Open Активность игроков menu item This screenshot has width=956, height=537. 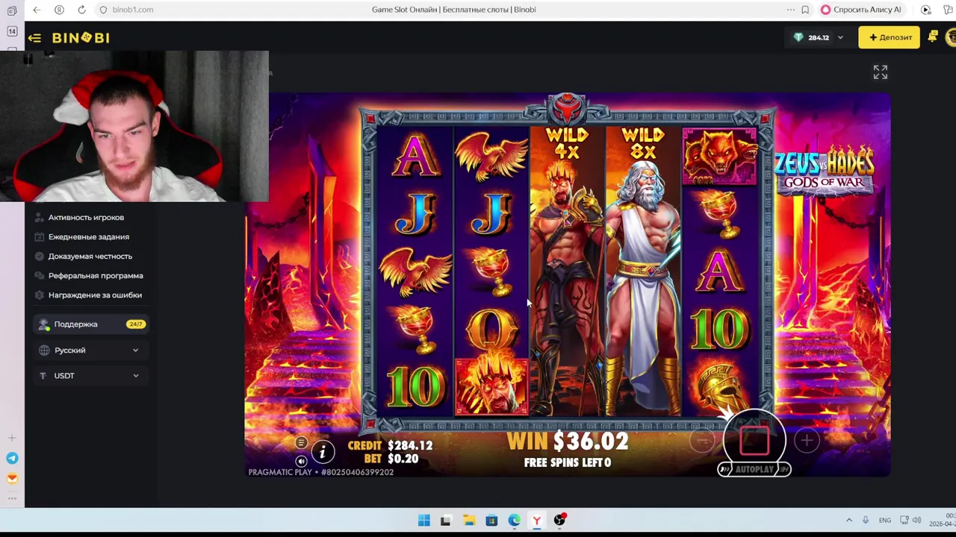[86, 217]
